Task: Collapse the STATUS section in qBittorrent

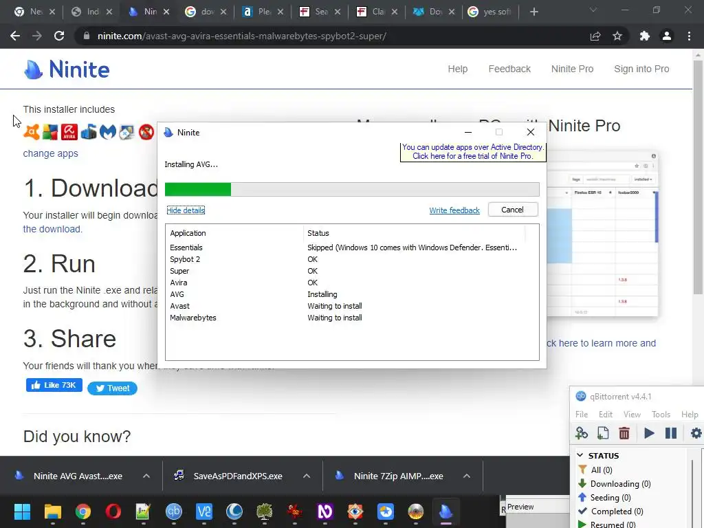Action: [x=580, y=455]
